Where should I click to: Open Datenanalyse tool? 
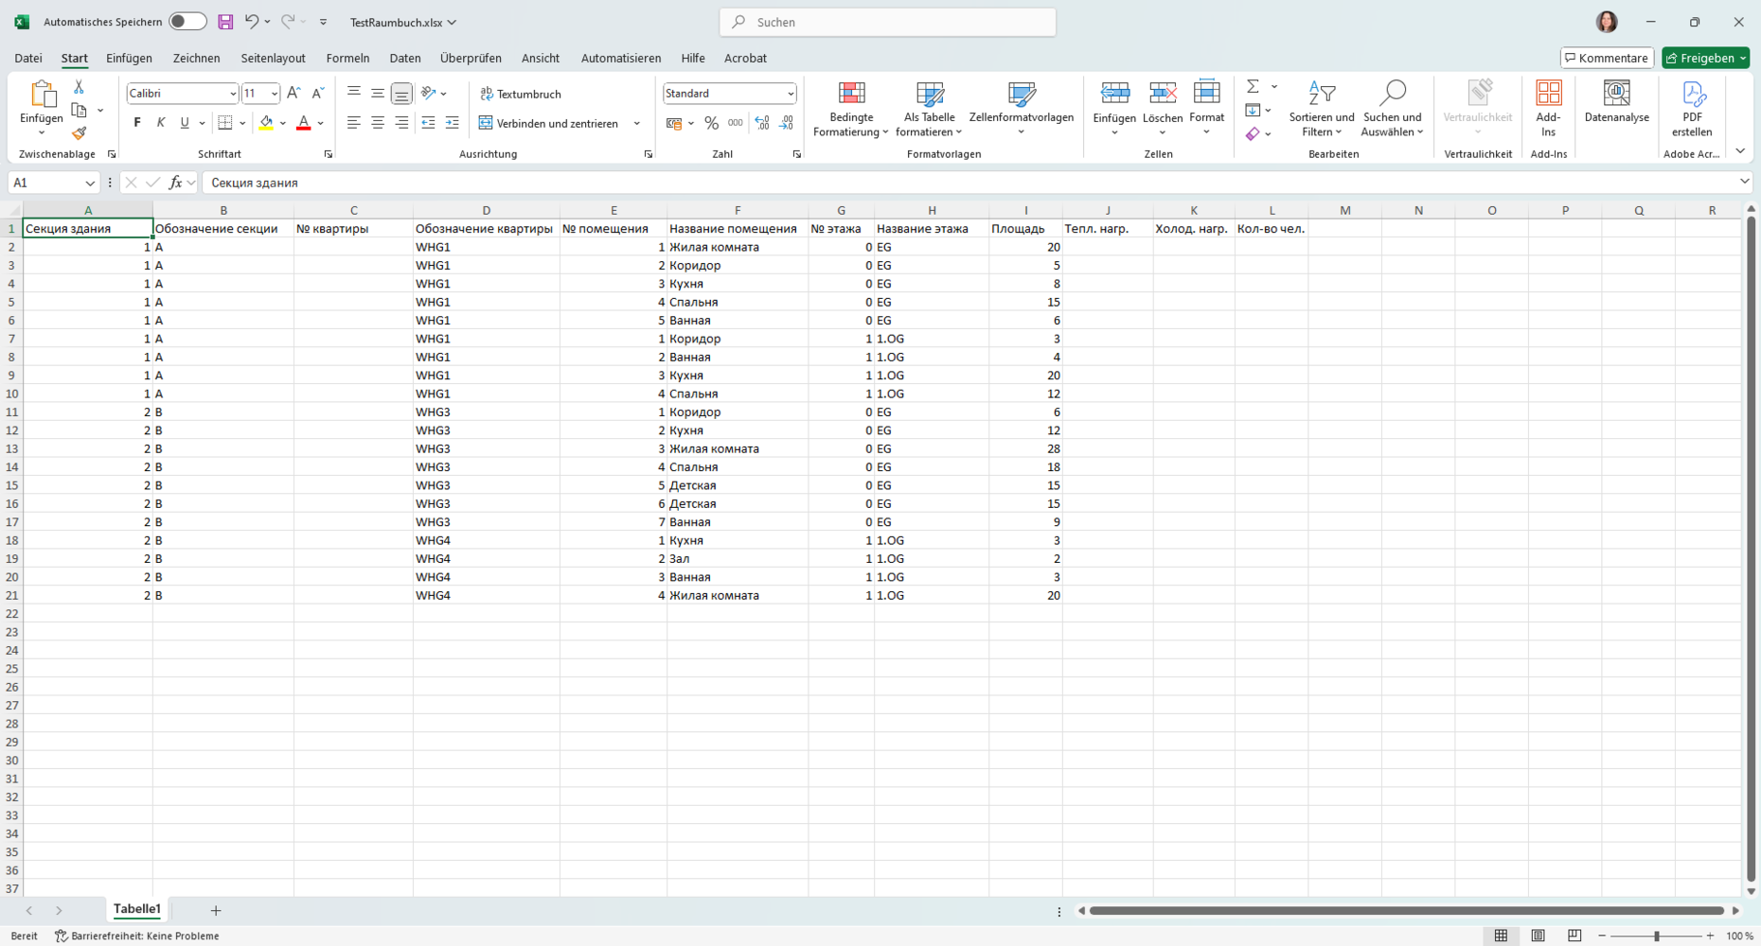pos(1616,102)
